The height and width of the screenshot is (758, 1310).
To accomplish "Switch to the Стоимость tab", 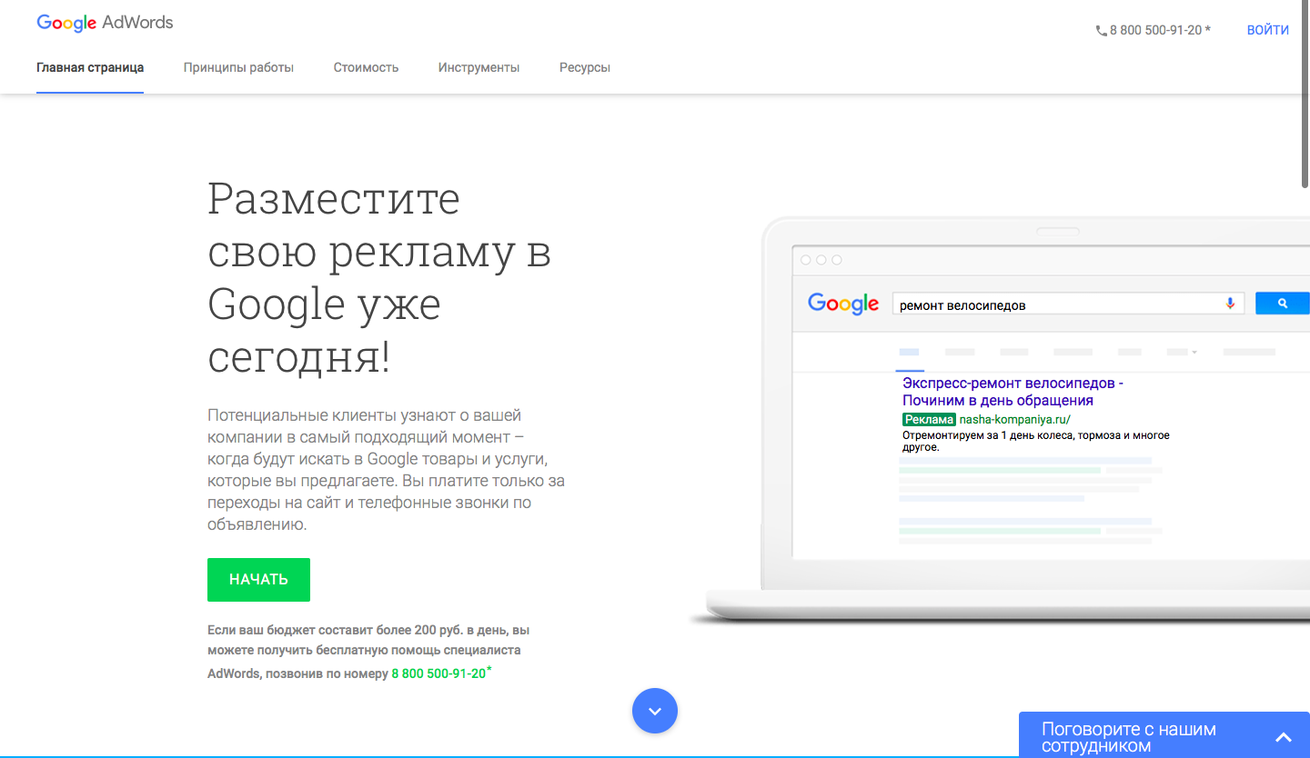I will click(366, 67).
